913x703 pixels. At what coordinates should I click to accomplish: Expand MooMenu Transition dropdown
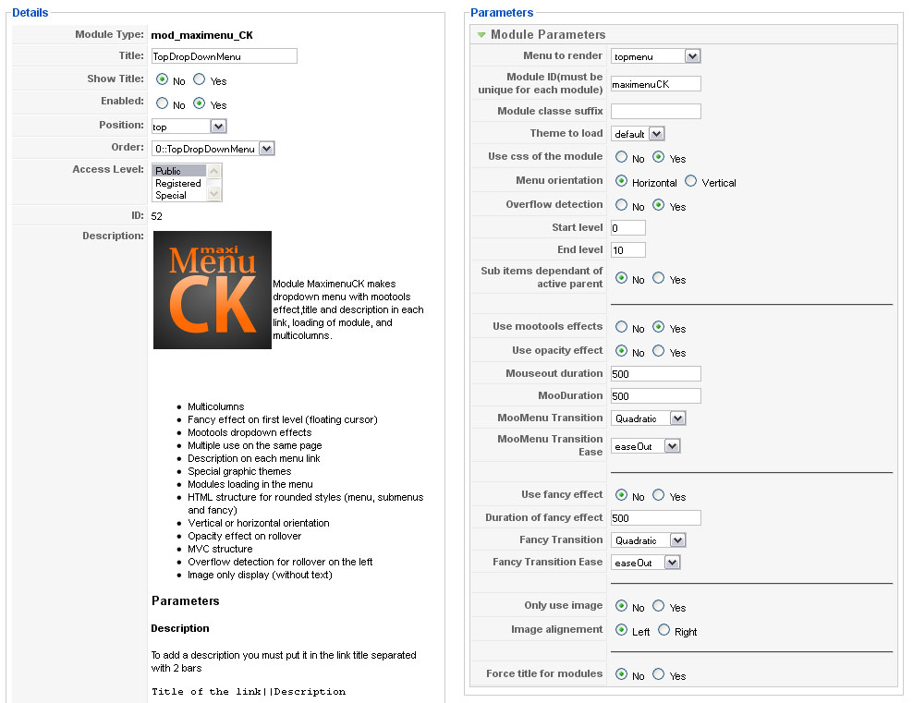pyautogui.click(x=677, y=418)
